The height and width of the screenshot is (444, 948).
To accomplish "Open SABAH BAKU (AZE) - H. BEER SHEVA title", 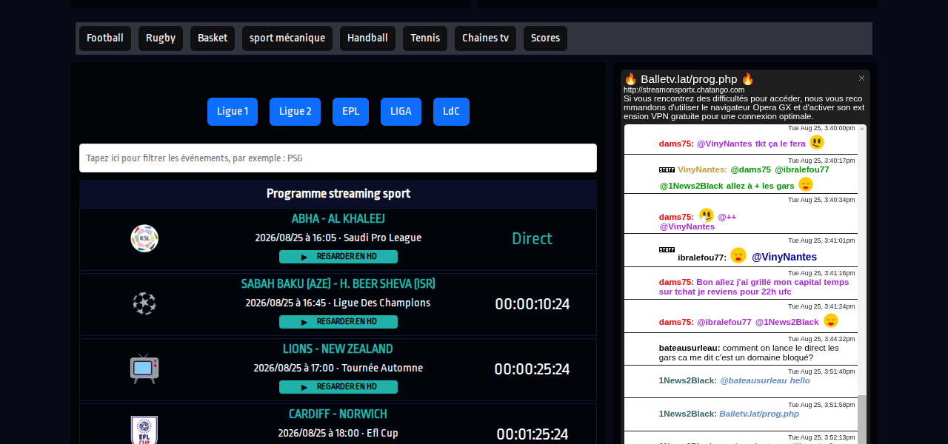I will tap(338, 284).
